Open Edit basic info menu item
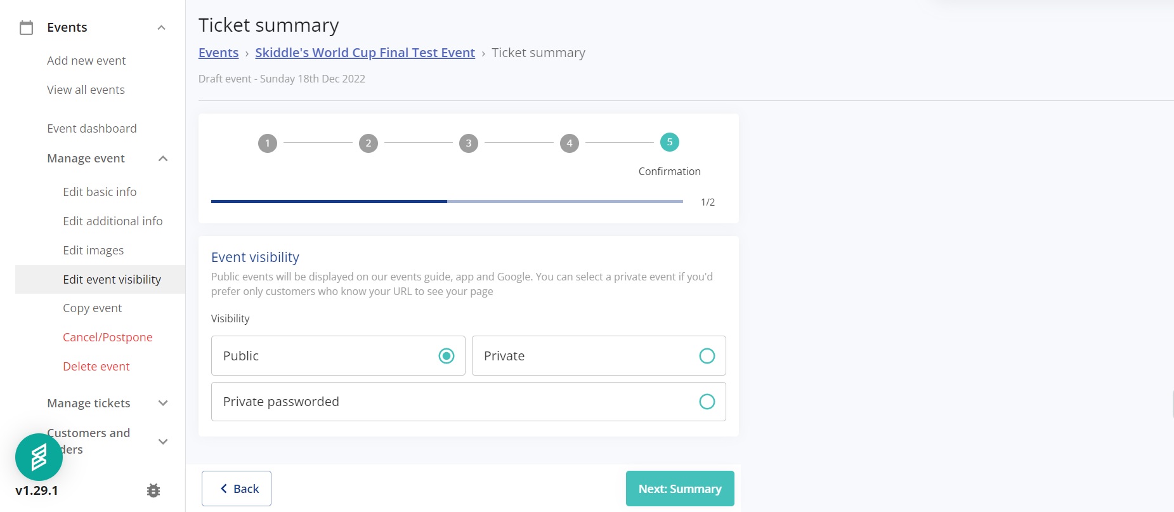The height and width of the screenshot is (512, 1174). (100, 192)
